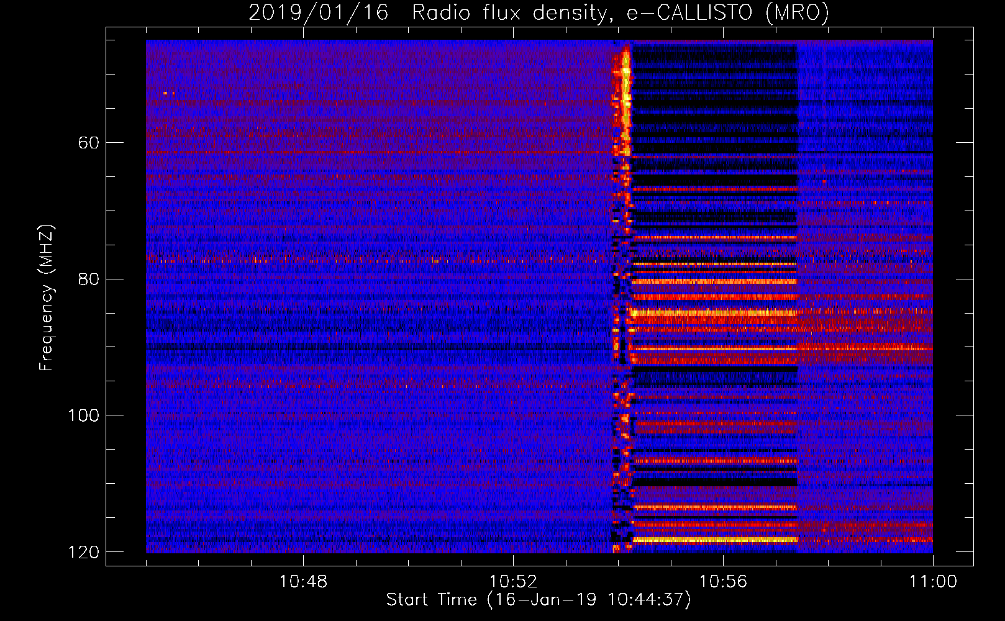
Task: Click the 10:52 time tick label
Action: coord(513,582)
